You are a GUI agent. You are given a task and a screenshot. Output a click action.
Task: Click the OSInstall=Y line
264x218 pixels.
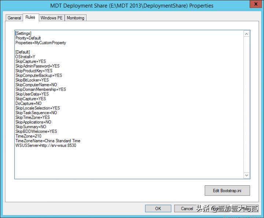coord(25,57)
